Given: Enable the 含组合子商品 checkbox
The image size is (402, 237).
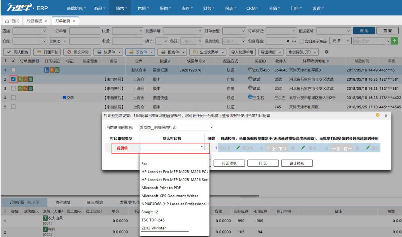Looking at the screenshot, I should click(x=301, y=41).
